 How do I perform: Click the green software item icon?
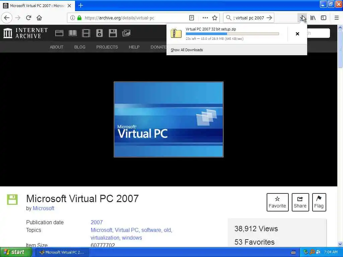pyautogui.click(x=12, y=199)
